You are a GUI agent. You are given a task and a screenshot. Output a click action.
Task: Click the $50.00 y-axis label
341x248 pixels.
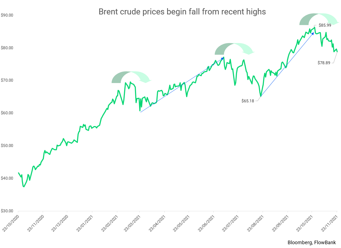tap(7, 146)
